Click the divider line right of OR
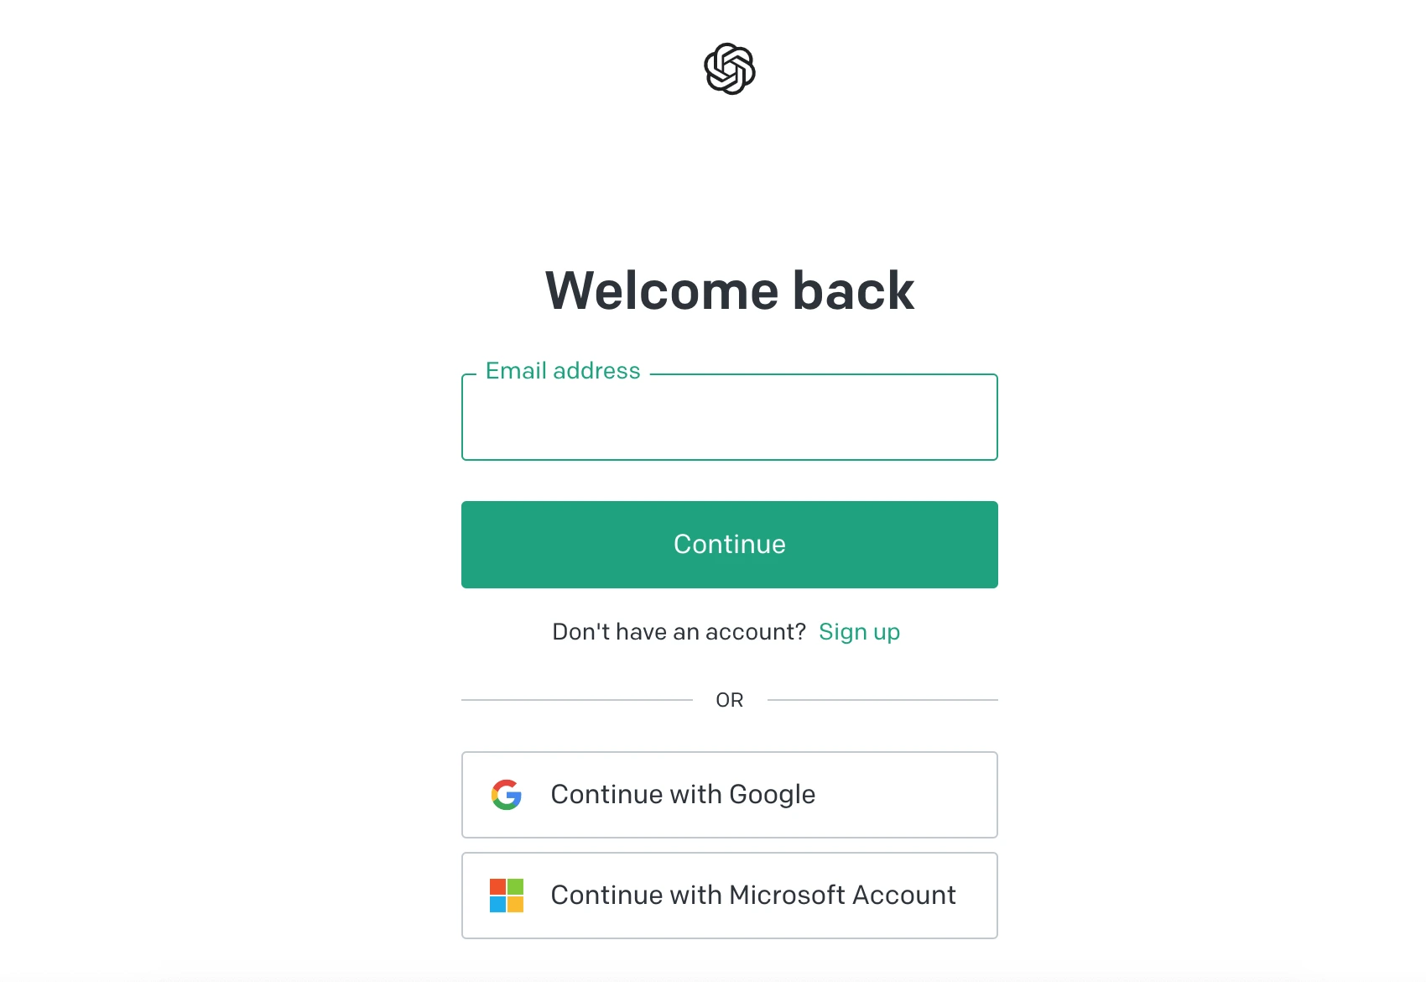The width and height of the screenshot is (1426, 982). click(x=882, y=700)
